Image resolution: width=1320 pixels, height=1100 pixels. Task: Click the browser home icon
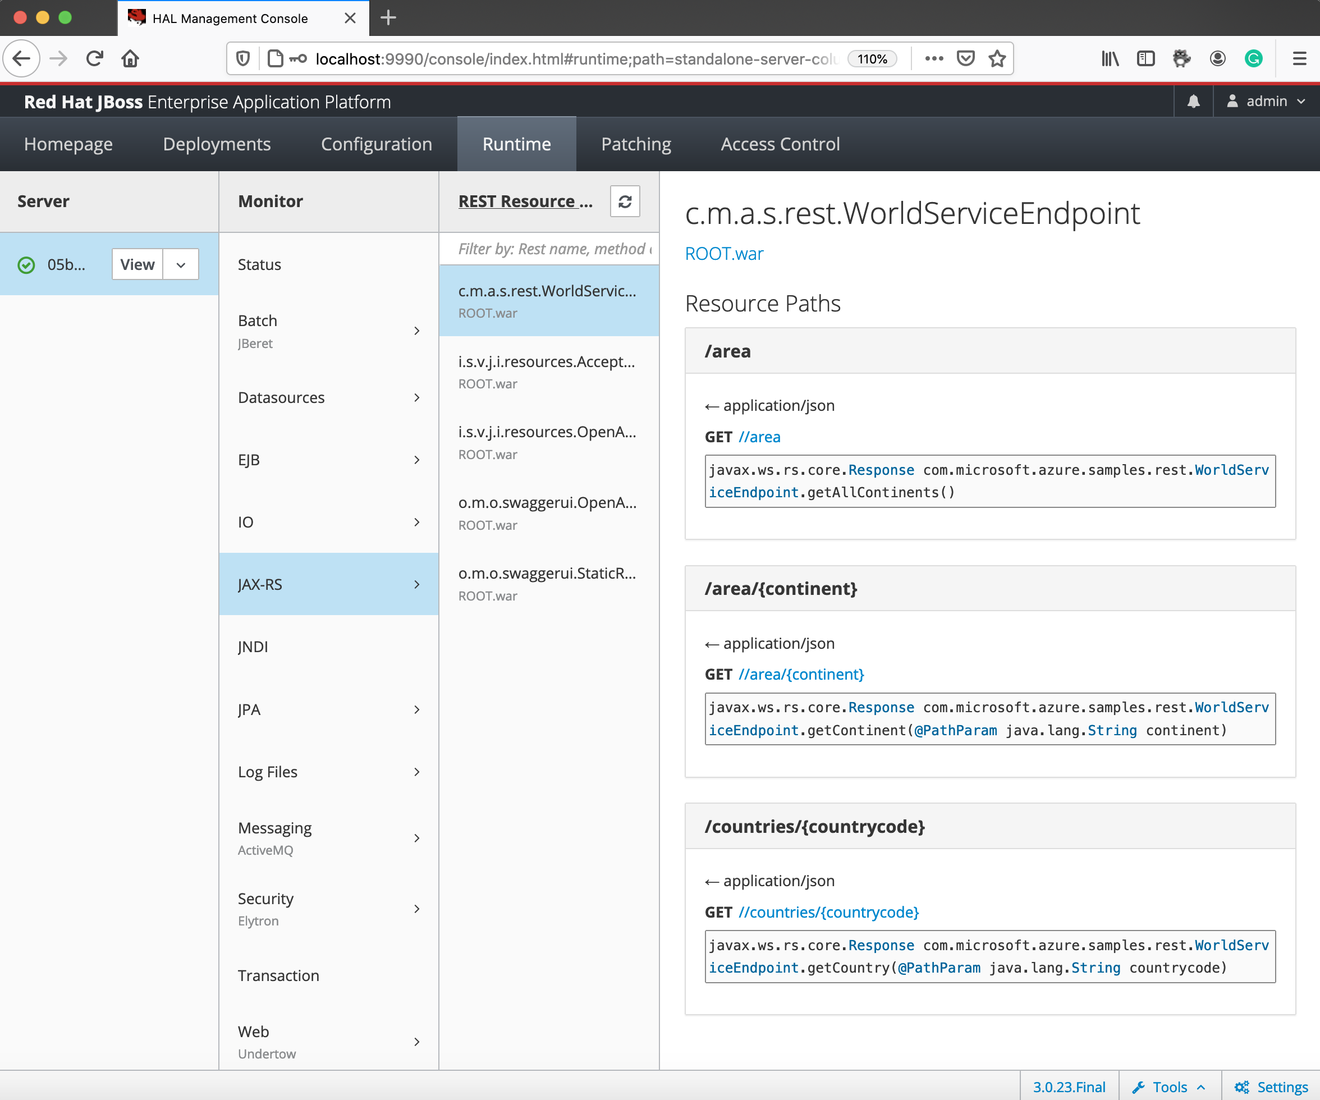click(130, 59)
